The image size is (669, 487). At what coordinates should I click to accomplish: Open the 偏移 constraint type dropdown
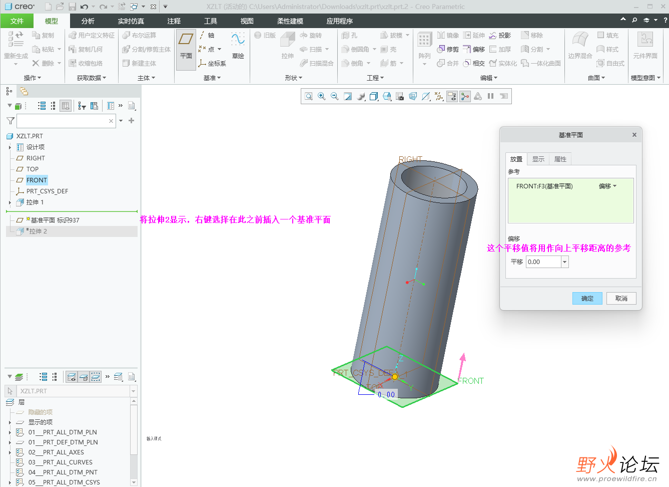tap(608, 186)
